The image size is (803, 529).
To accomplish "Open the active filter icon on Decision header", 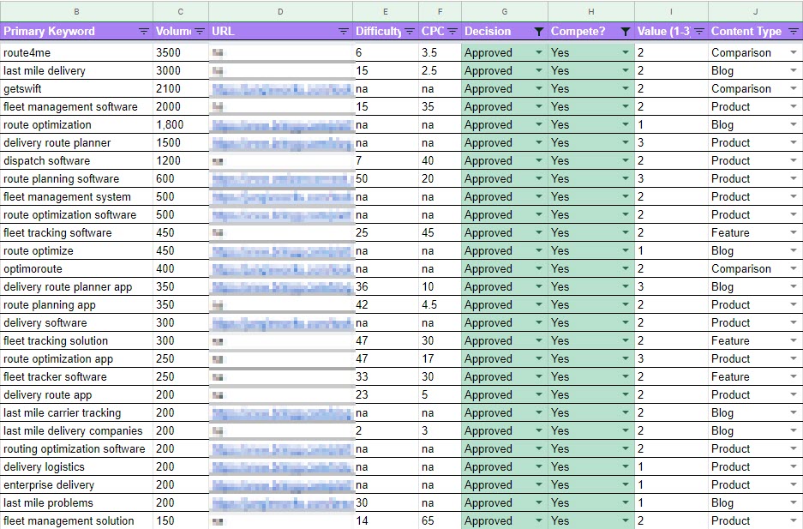I will pos(539,31).
